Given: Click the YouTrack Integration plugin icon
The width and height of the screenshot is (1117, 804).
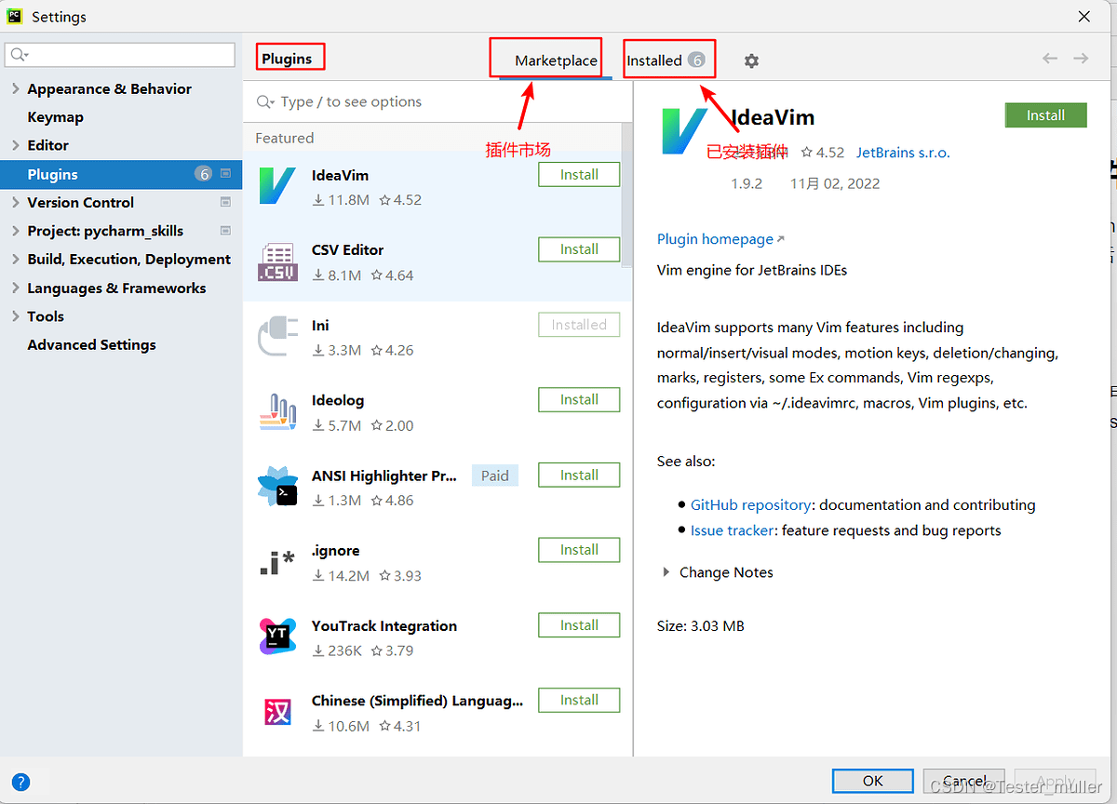Looking at the screenshot, I should point(277,637).
